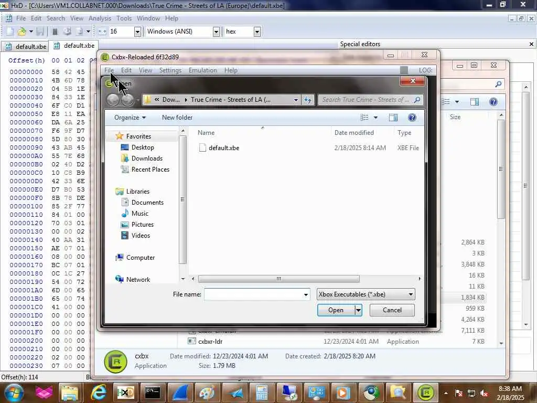Click the New file icon in HxD toolbar
This screenshot has height=403, width=537.
click(x=10, y=31)
